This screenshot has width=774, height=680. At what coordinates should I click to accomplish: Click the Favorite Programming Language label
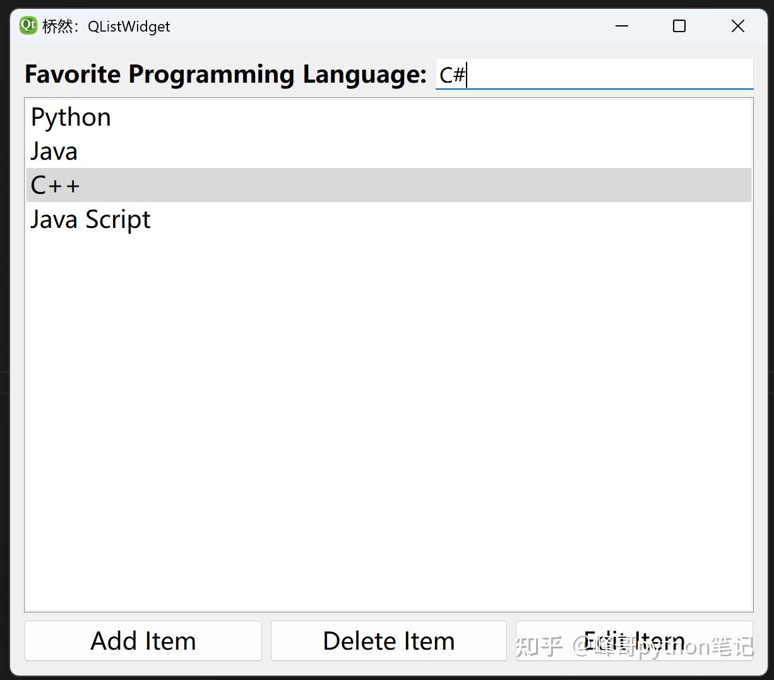[x=225, y=75]
